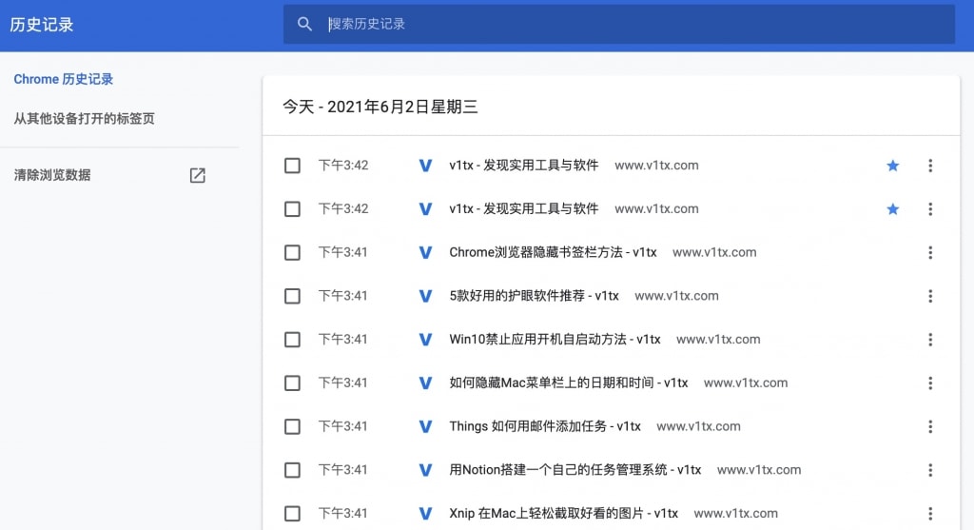The width and height of the screenshot is (974, 530).
Task: Open the 用Notion搭建一个自己的任务管理系统 - v1tx link
Action: (x=575, y=470)
